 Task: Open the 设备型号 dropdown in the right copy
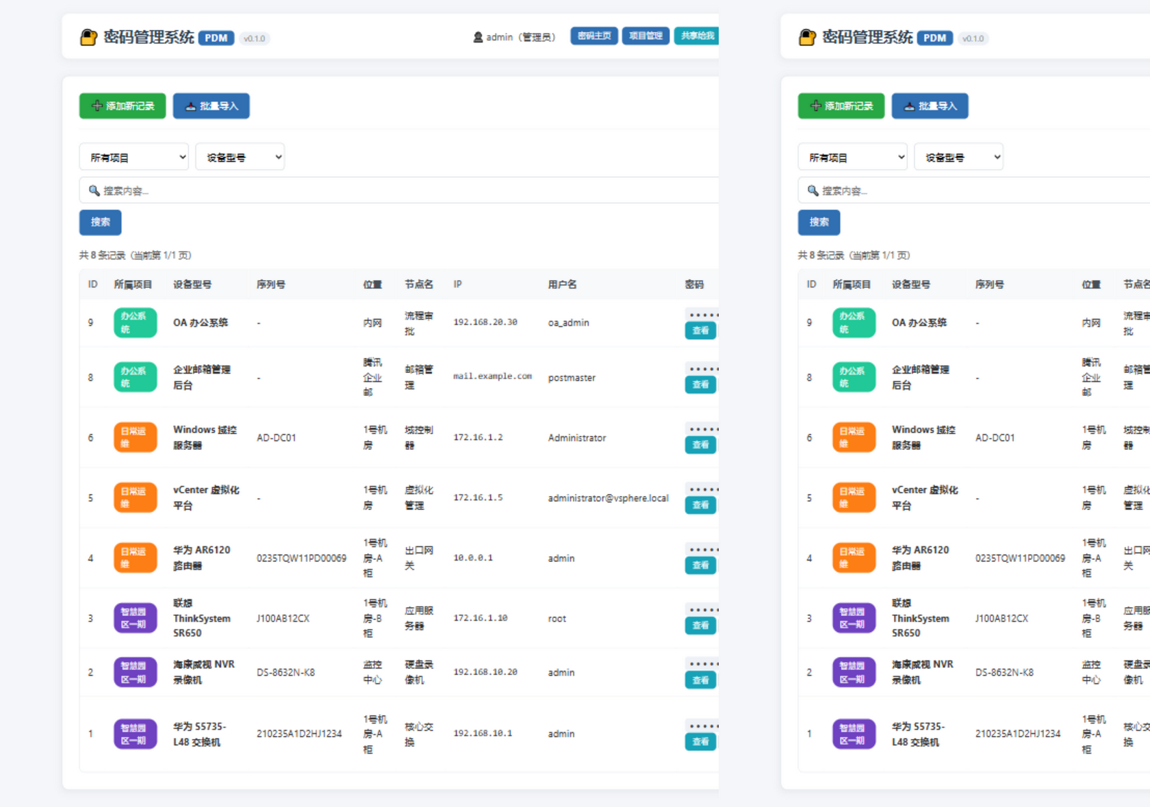pyautogui.click(x=959, y=157)
